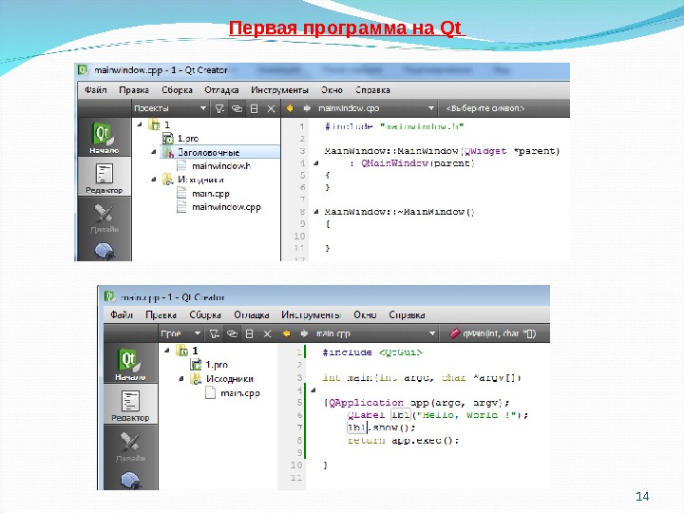
Task: Select main.cpp in top window tree
Action: pyautogui.click(x=203, y=193)
